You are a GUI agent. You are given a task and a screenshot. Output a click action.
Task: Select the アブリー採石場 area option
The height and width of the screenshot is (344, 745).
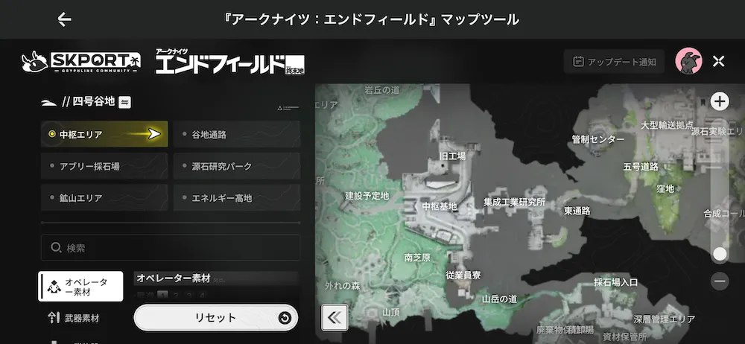tap(104, 167)
